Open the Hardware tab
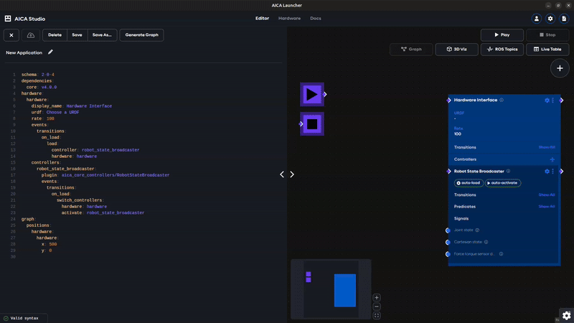 289,19
